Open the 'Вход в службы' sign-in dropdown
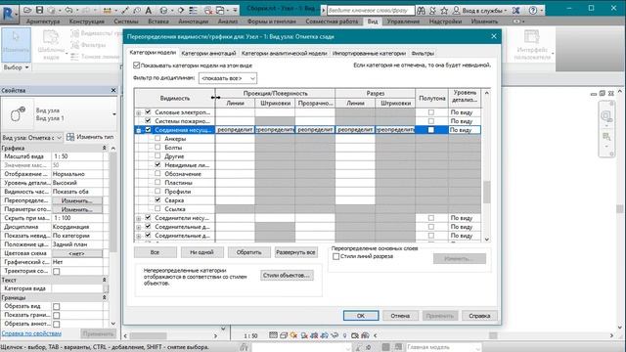 coord(484,11)
